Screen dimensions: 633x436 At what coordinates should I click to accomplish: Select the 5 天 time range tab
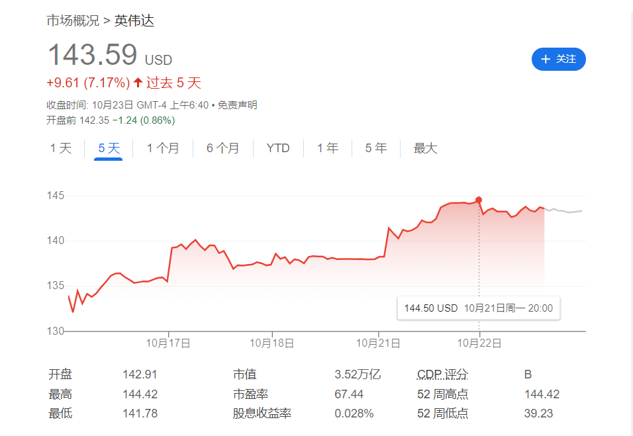click(109, 148)
